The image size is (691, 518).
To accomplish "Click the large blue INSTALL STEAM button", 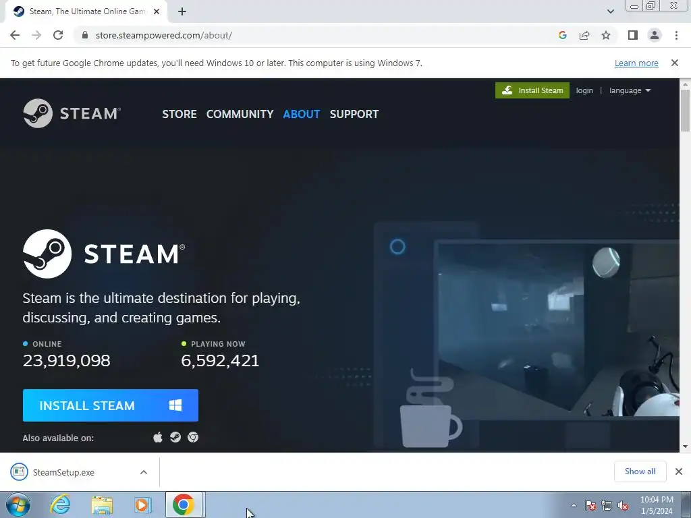I will (x=111, y=405).
